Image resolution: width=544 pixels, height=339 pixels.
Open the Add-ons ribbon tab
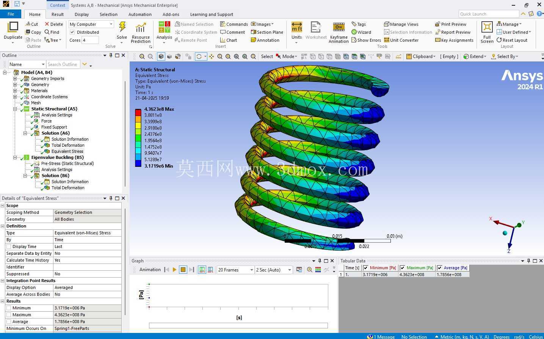click(171, 14)
